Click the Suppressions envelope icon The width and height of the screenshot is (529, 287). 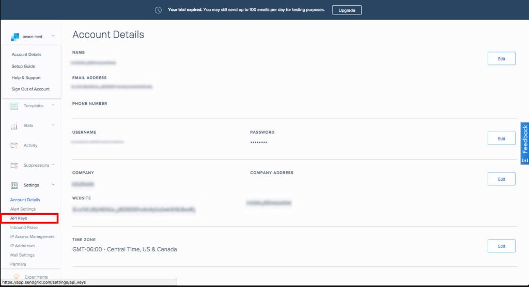click(x=14, y=165)
